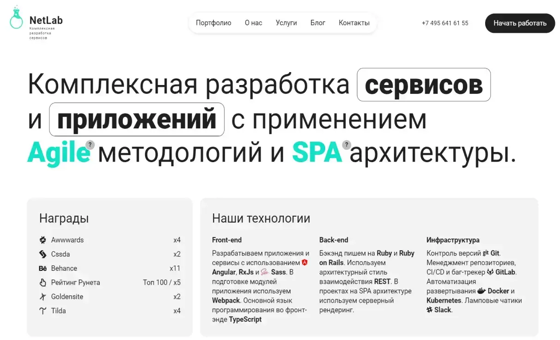The width and height of the screenshot is (560, 340).
Task: Click the question mark next to Agile
Action: coord(90,145)
